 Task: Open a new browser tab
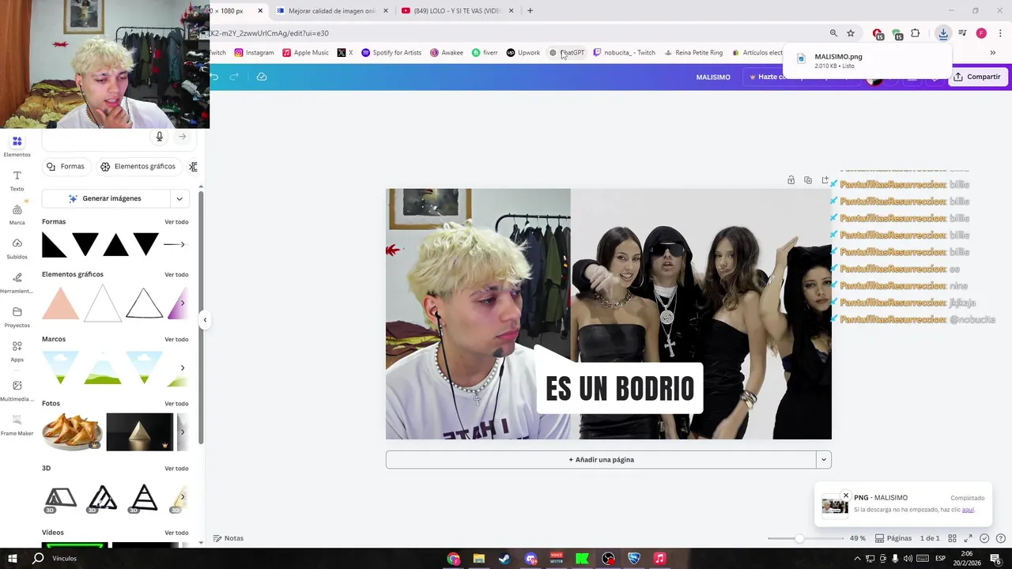[x=530, y=11]
